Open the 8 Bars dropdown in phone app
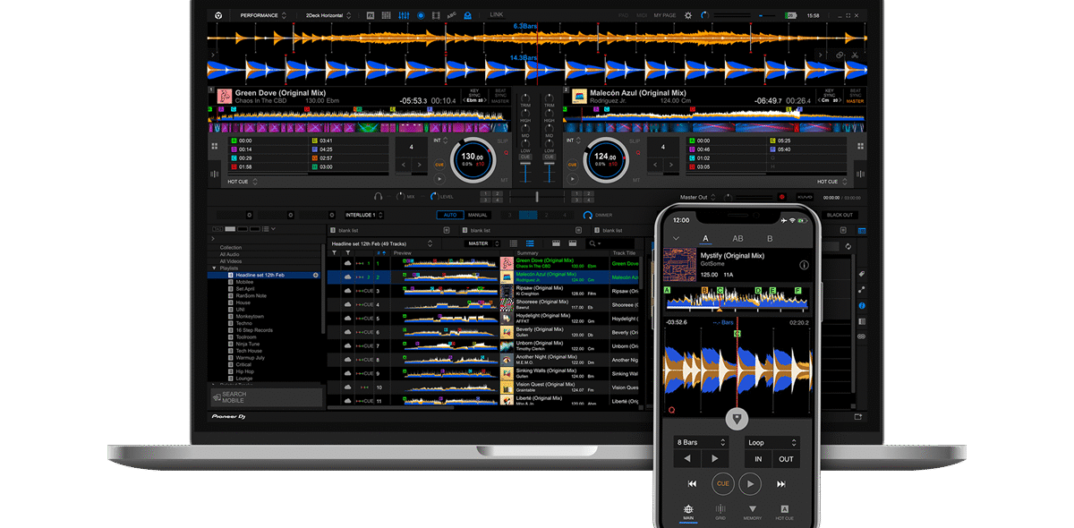 coord(700,442)
